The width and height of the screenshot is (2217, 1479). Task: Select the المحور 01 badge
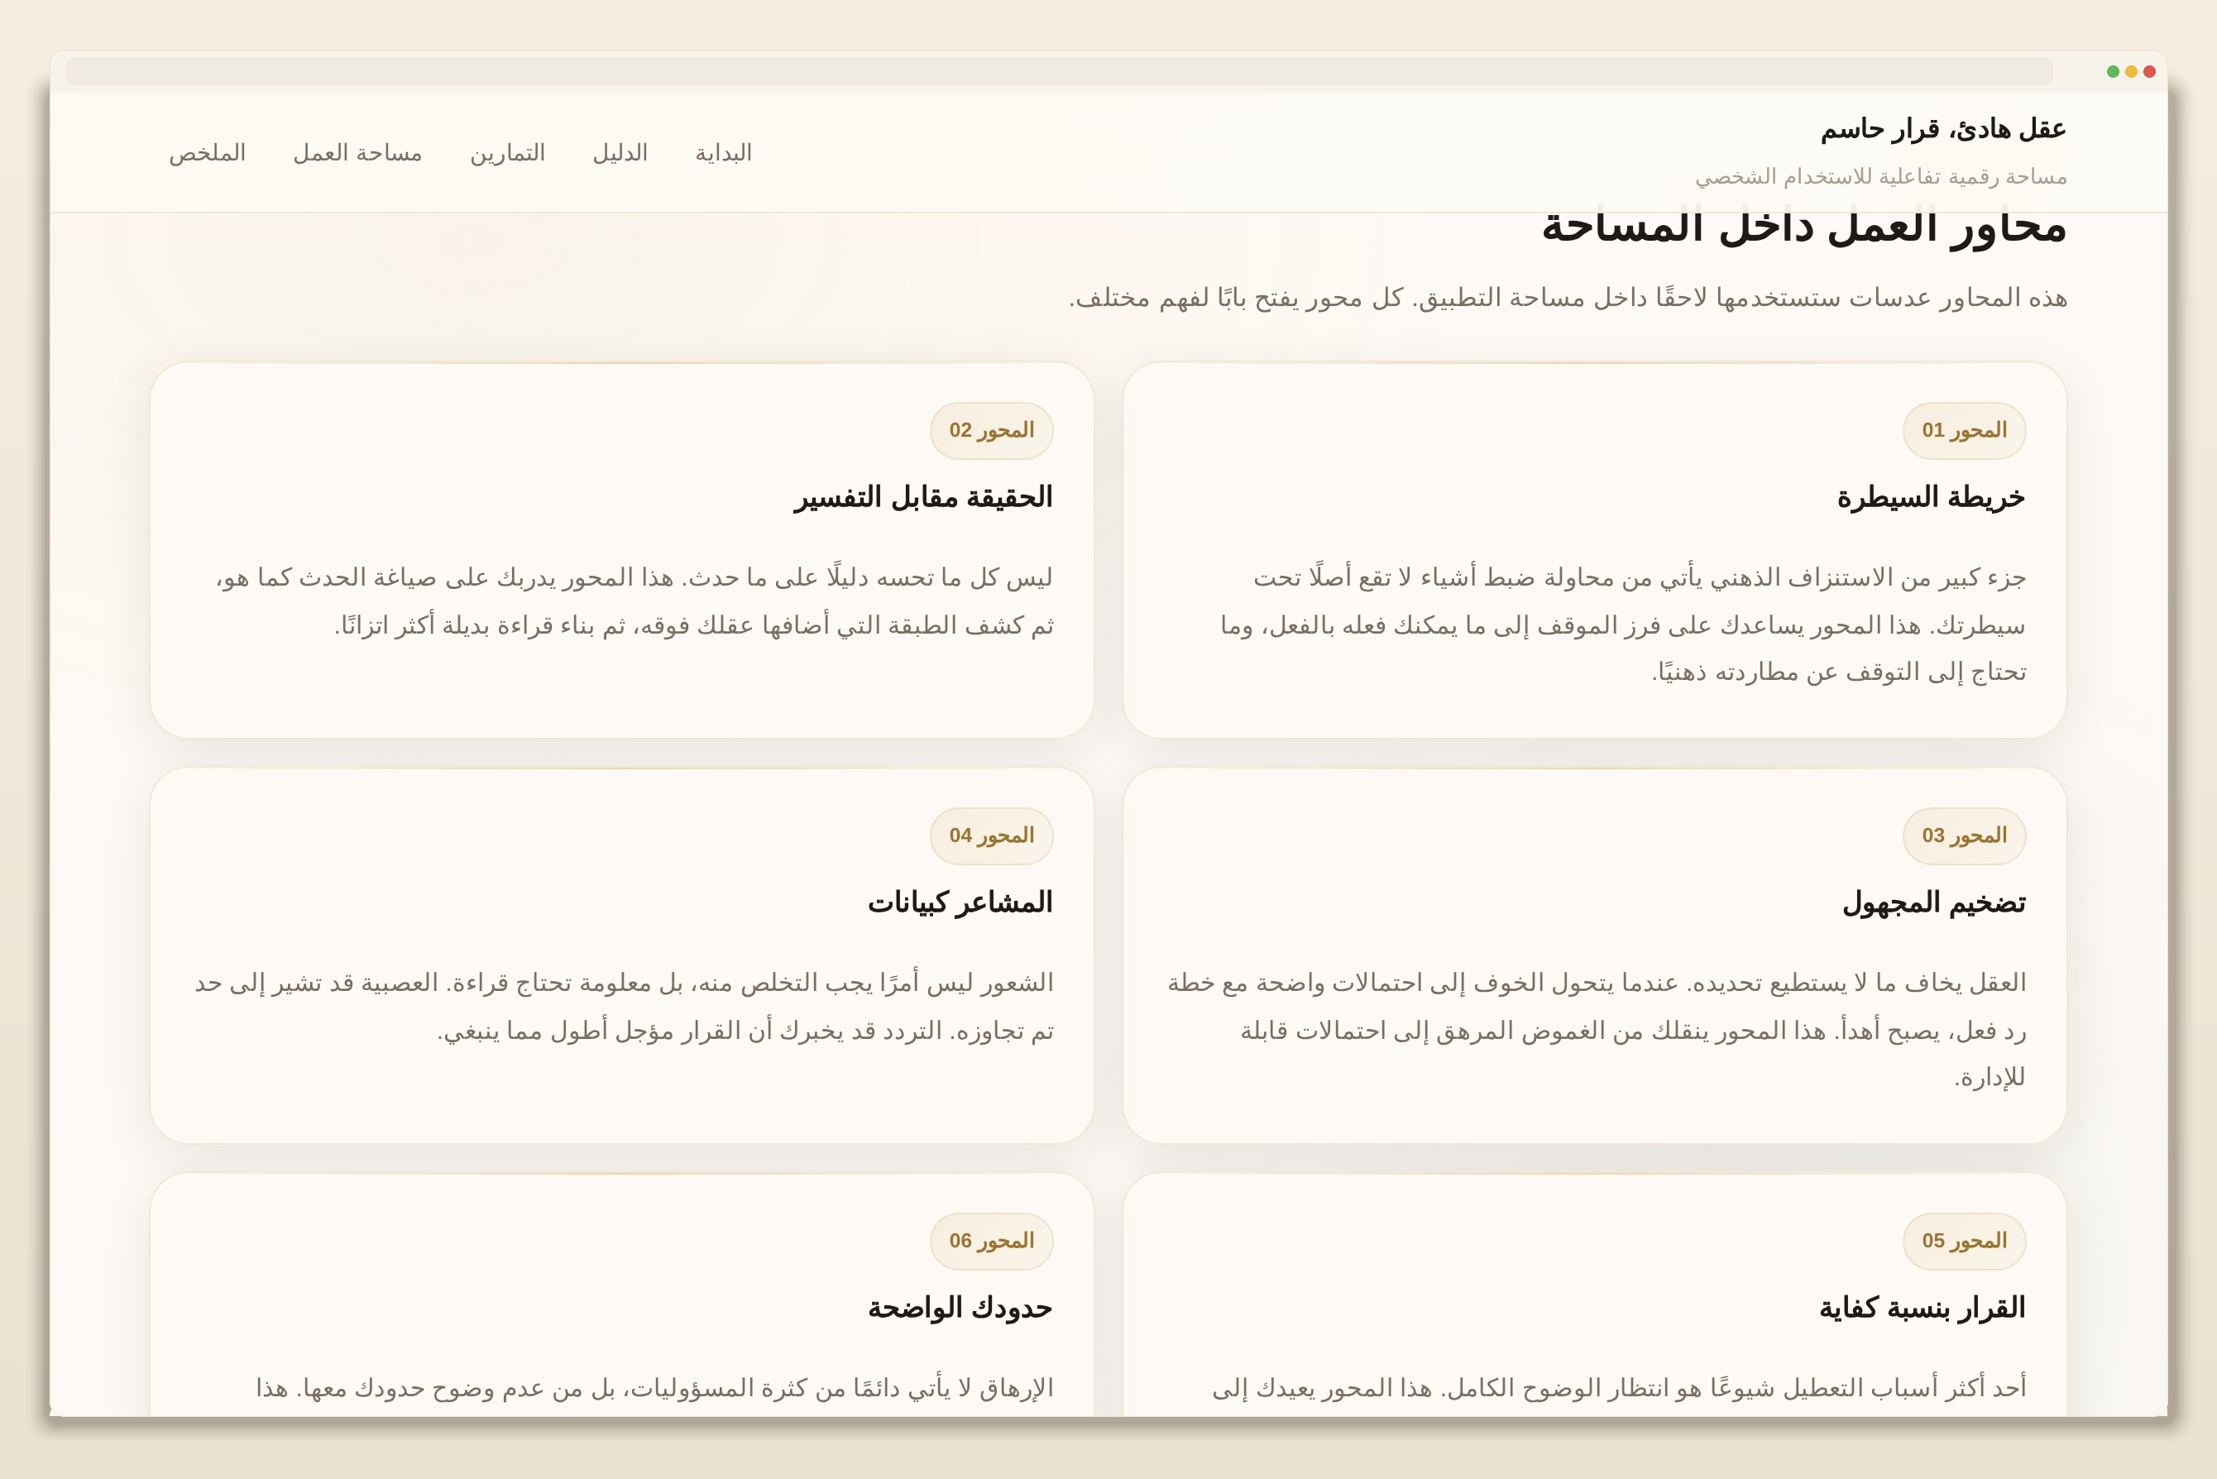pyautogui.click(x=1964, y=431)
